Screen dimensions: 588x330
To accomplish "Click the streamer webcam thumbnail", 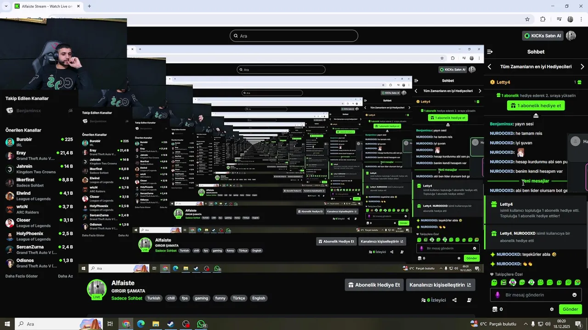I will 63,54.
